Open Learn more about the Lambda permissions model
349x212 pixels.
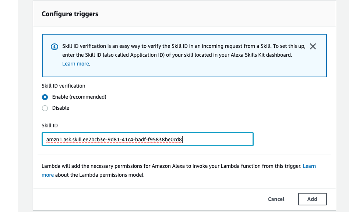pyautogui.click(x=309, y=166)
